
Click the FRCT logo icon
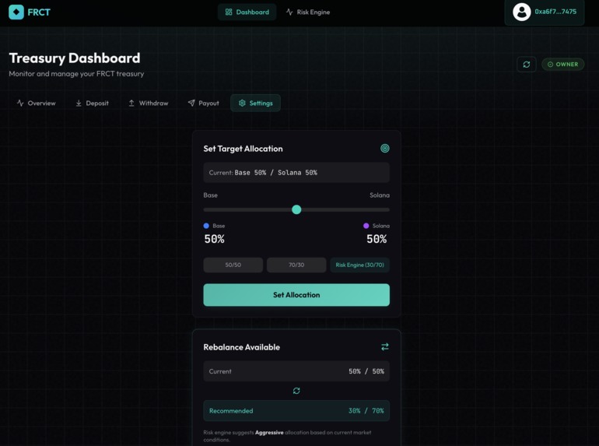16,12
